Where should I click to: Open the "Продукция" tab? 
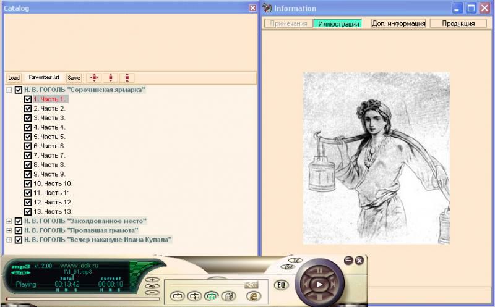[x=458, y=23]
